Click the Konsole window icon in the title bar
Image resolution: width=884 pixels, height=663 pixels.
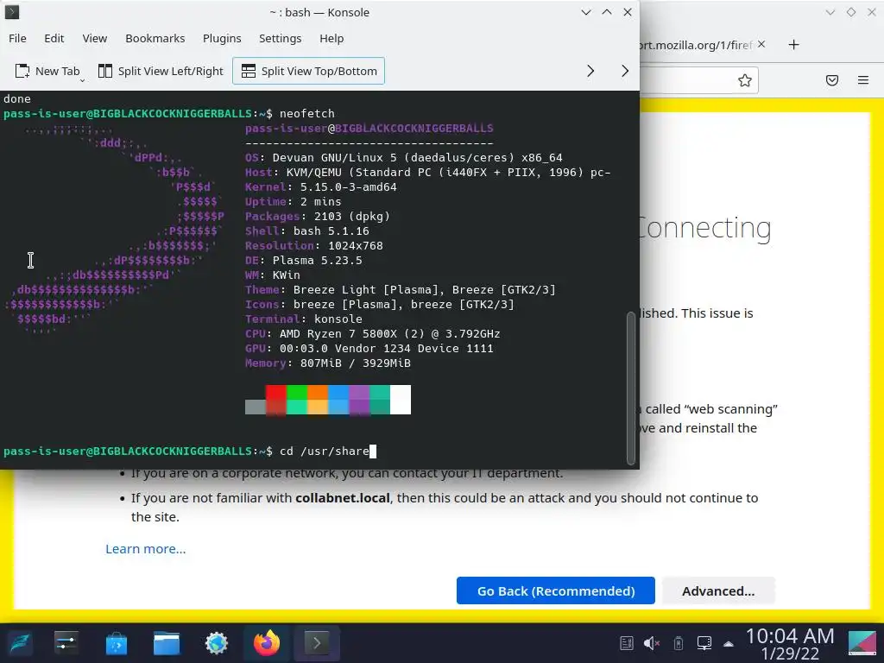[x=12, y=12]
